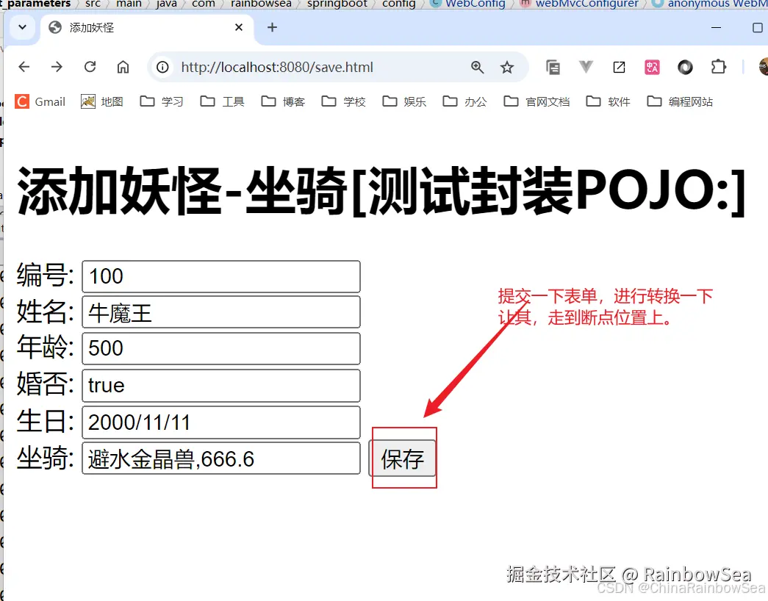Viewport: 768px width, 601px height.
Task: Open the extensions puzzle-piece icon
Action: [x=719, y=66]
